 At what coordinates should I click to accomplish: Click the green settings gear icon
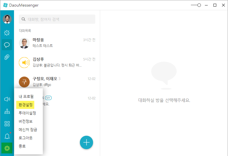click(x=7, y=148)
